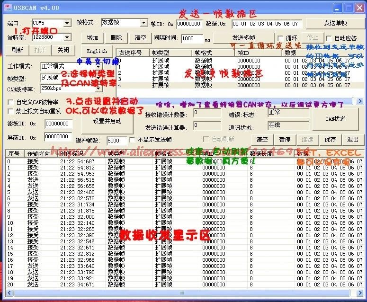Click left arrow of bottom log scrollbar
This screenshot has width=367, height=302.
[9, 293]
